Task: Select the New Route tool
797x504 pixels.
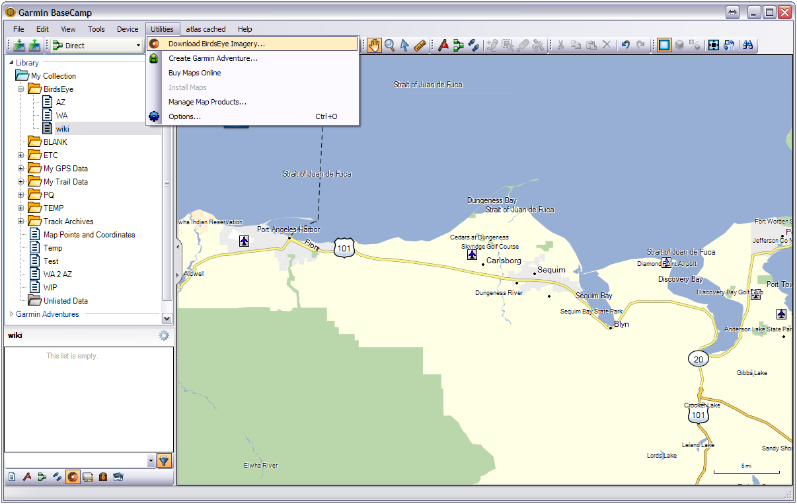Action: 459,45
